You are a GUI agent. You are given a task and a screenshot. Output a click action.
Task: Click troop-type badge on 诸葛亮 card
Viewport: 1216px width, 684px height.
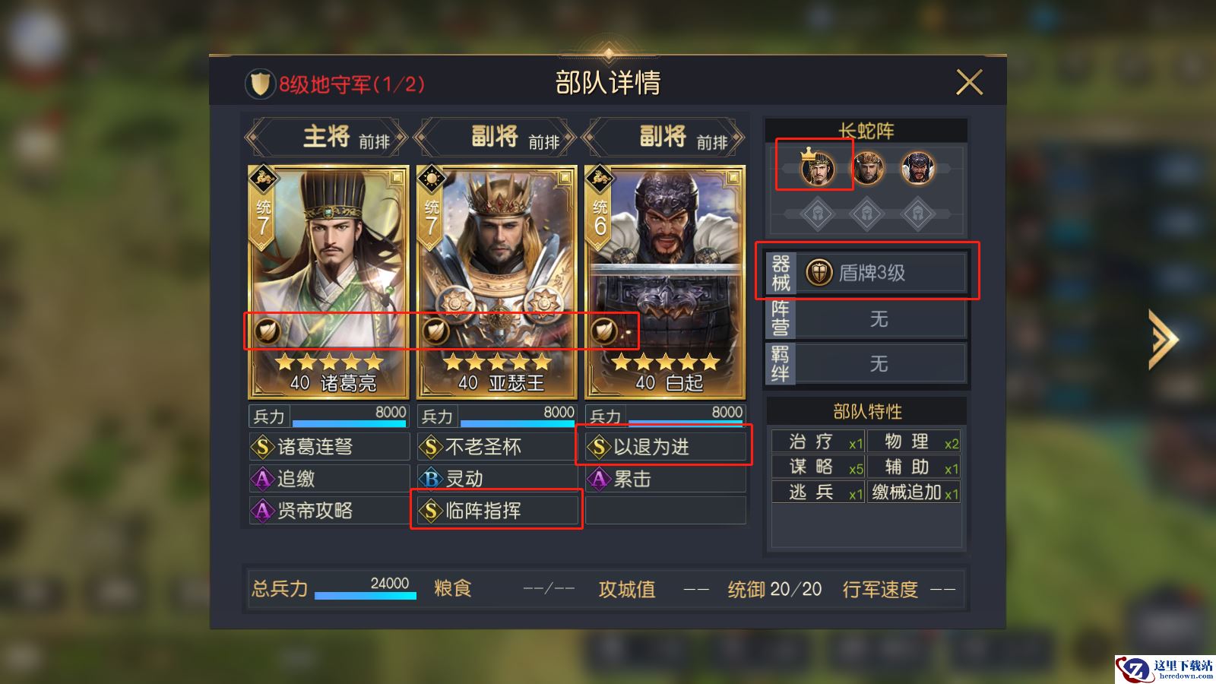(266, 331)
